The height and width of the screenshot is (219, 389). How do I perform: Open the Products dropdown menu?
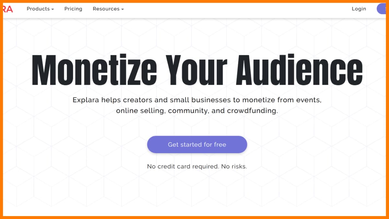click(x=38, y=9)
